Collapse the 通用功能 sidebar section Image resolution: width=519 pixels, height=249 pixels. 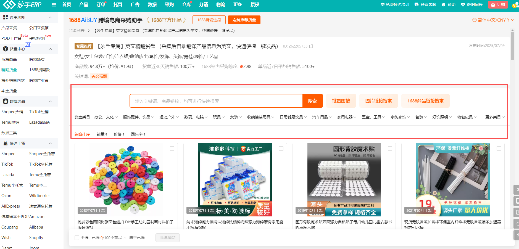click(x=50, y=17)
